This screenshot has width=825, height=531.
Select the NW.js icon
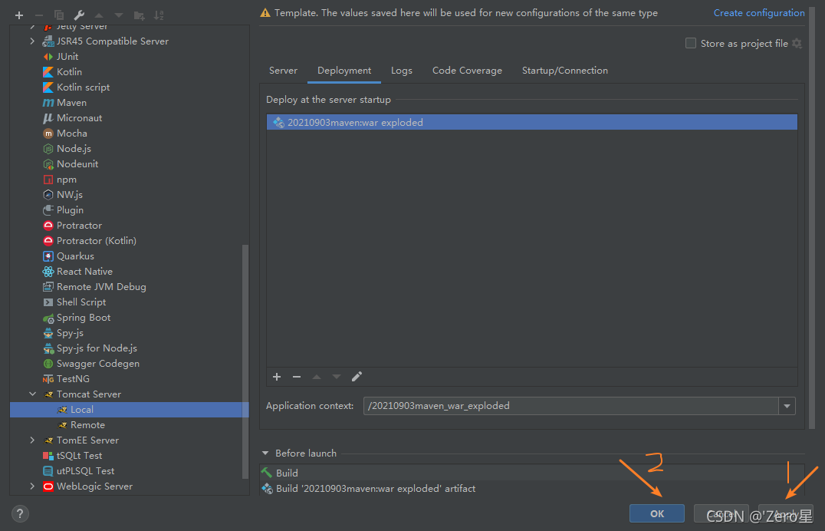(48, 195)
